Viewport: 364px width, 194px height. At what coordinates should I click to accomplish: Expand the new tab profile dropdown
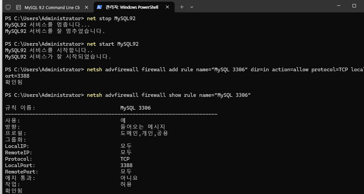192,7
